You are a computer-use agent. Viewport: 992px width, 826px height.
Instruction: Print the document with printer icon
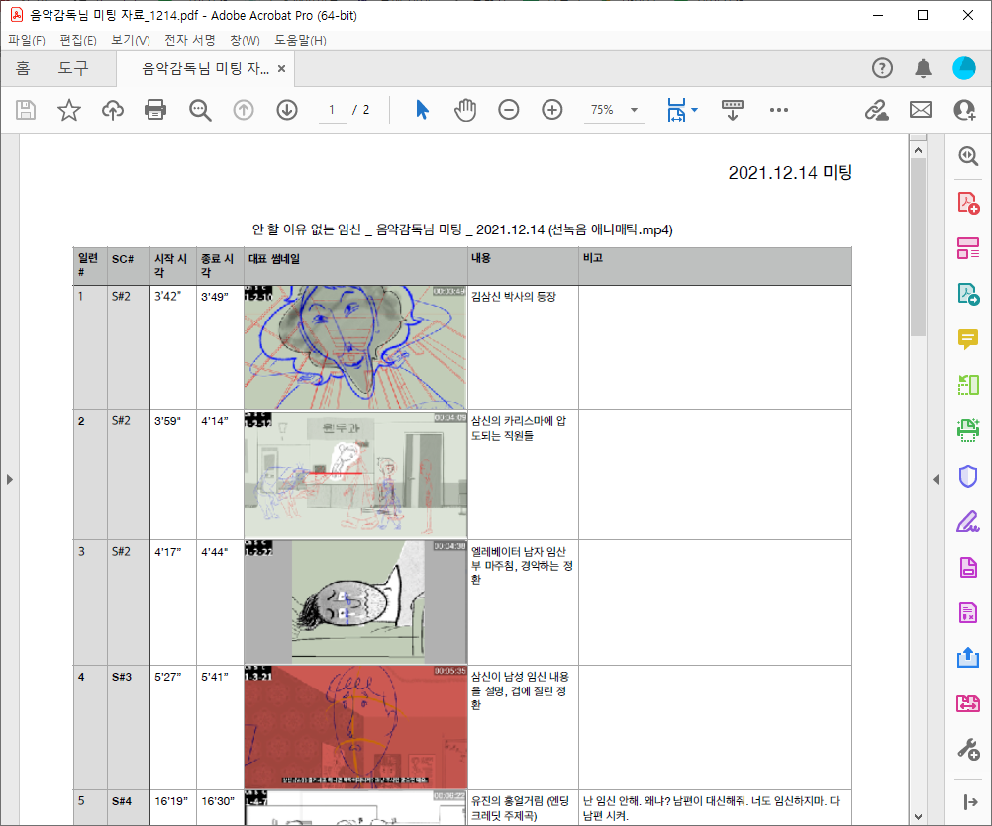[x=155, y=110]
